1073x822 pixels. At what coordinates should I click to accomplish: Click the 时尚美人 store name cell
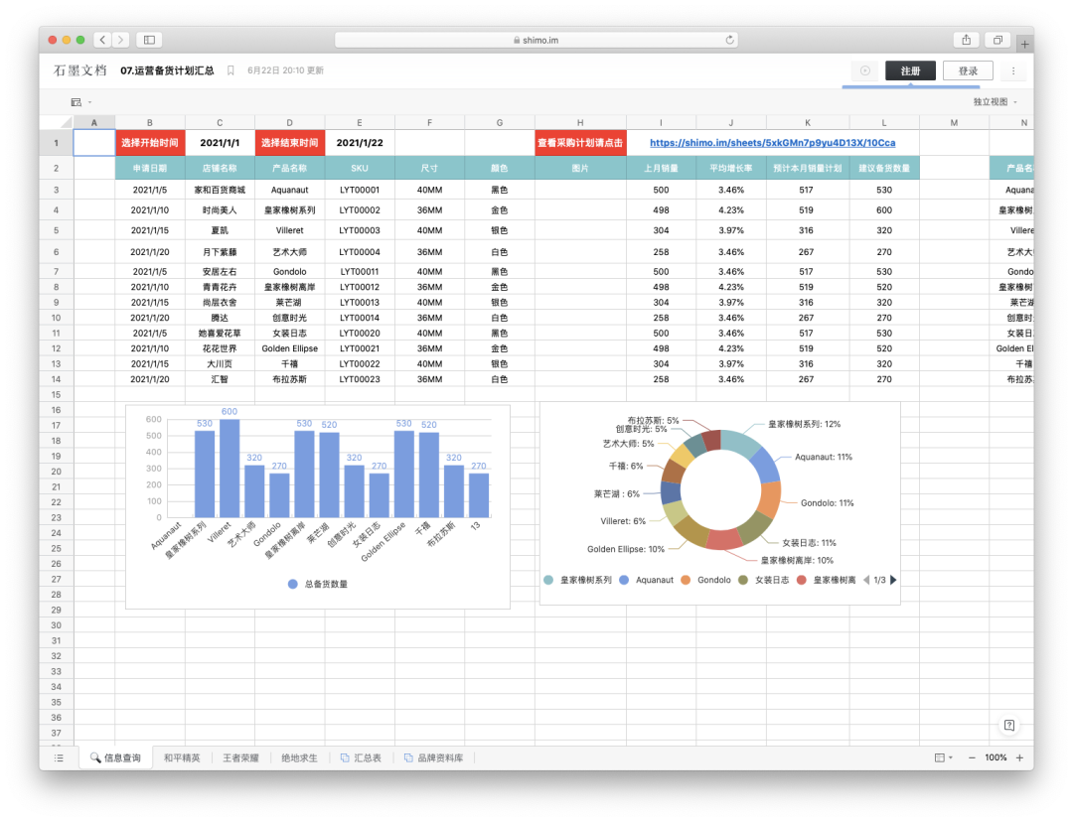coord(220,209)
